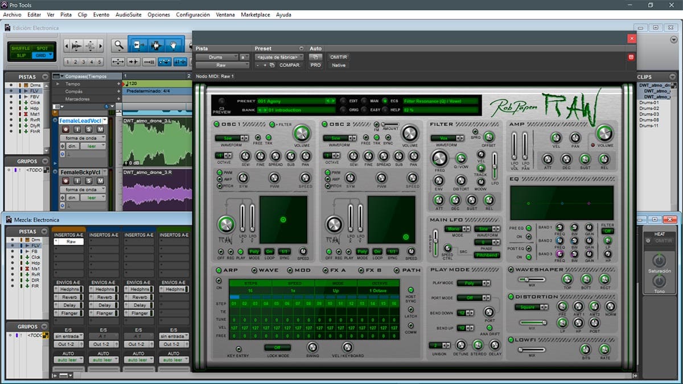Switch to the WAVE tab
Image resolution: width=683 pixels, height=384 pixels.
[264, 270]
